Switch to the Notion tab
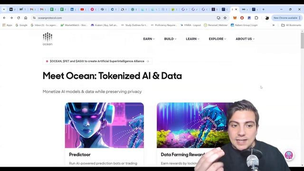 213,9
